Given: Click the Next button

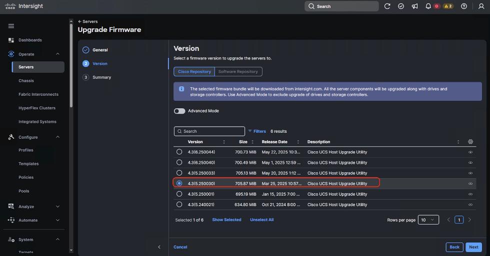Looking at the screenshot, I should click(473, 247).
